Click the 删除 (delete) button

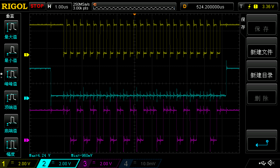tap(261, 98)
